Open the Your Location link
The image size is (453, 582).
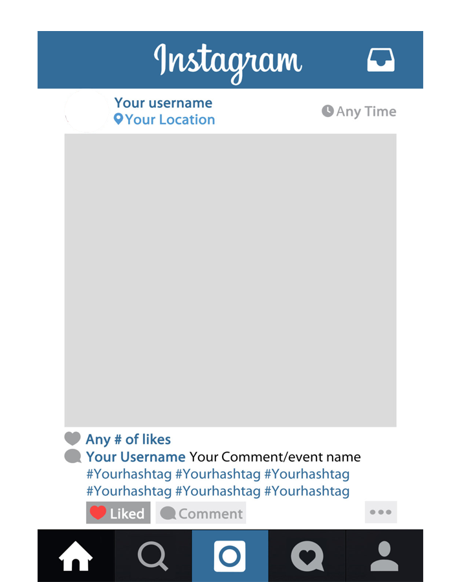[170, 120]
